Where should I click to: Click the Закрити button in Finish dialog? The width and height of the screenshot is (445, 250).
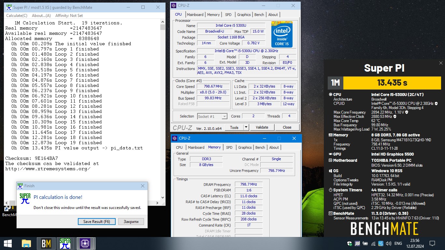coord(131,222)
